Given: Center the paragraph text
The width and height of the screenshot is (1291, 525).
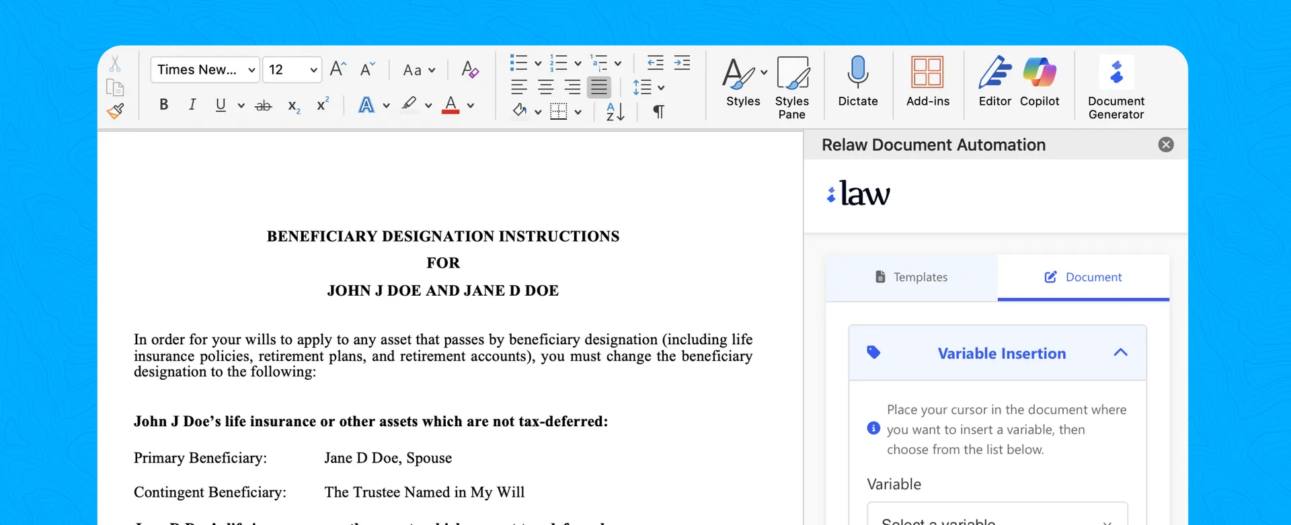Looking at the screenshot, I should pos(545,87).
